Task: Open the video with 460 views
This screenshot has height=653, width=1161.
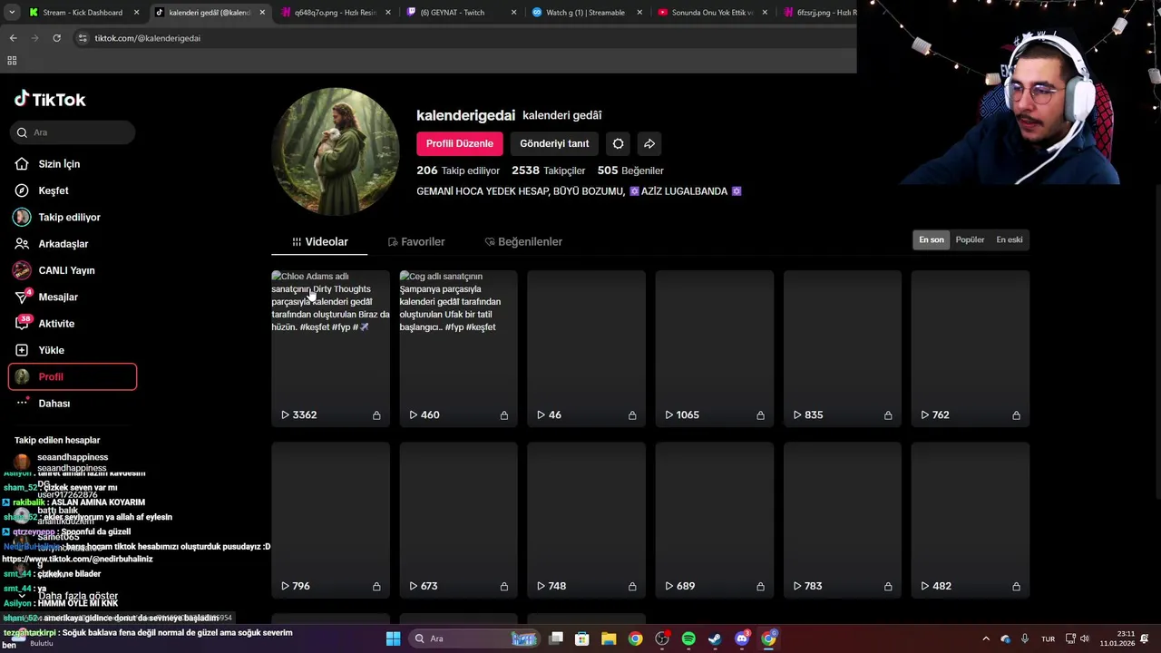Action: pyautogui.click(x=458, y=348)
